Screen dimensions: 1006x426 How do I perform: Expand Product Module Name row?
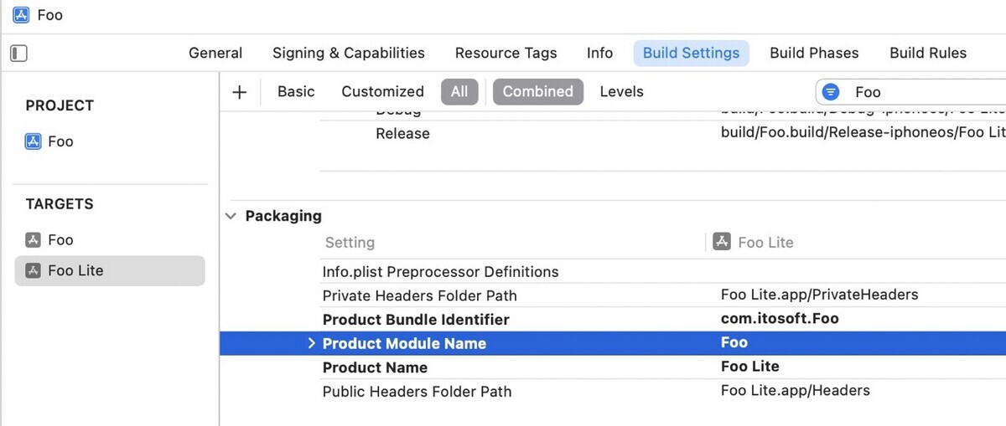[x=311, y=343]
